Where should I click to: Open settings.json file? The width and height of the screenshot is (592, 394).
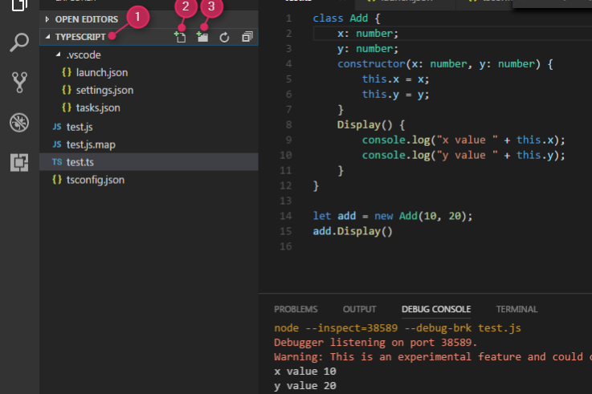[104, 91]
